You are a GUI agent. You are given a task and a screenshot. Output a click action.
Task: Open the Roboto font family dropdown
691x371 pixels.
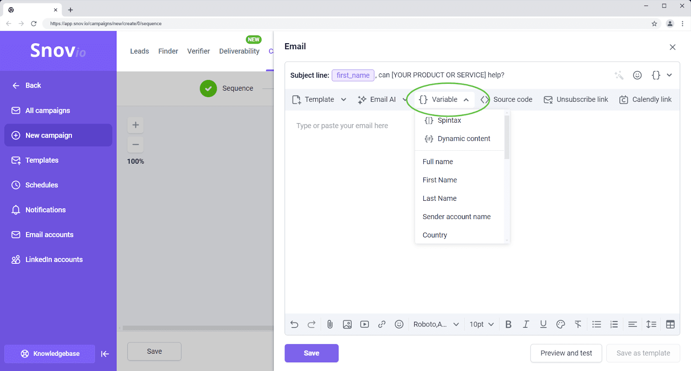point(436,324)
